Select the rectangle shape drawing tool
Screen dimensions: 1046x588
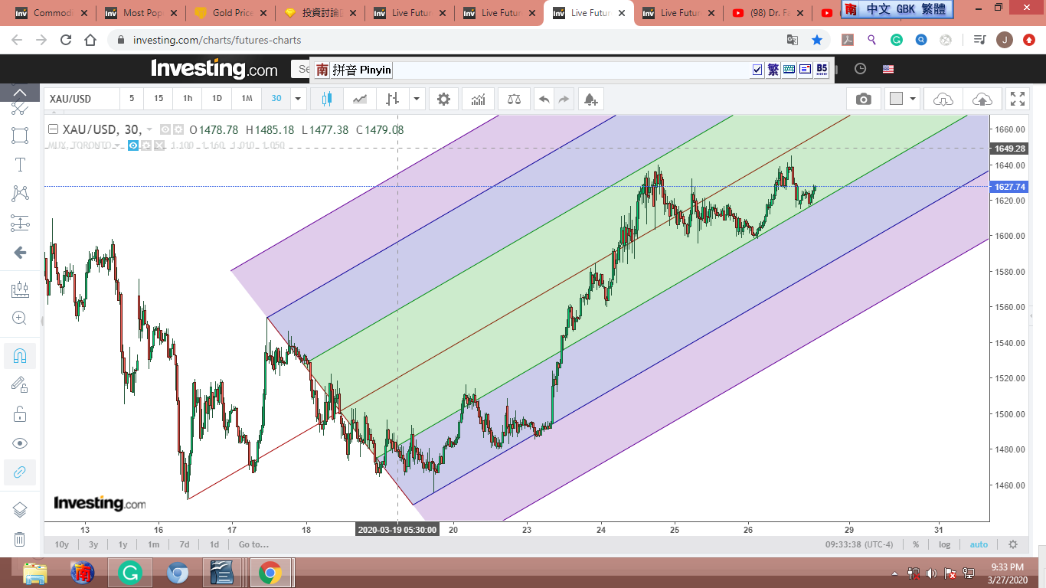(20, 136)
